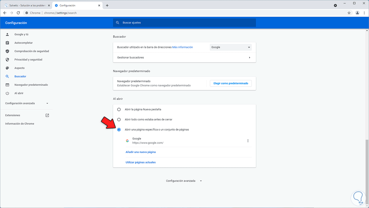
Task: Expand 'Configuración avanzada' in the sidebar
Action: (x=27, y=104)
